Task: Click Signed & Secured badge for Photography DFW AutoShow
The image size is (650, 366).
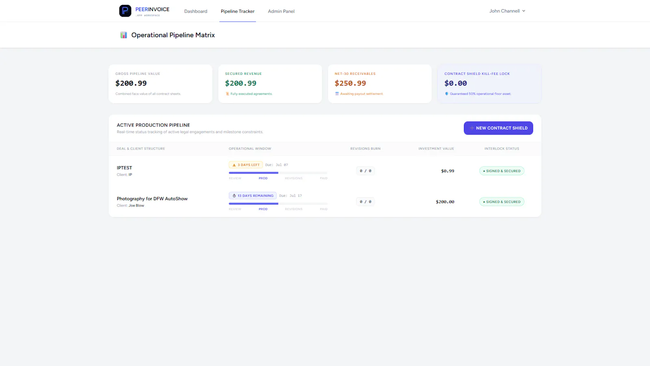Action: point(502,202)
